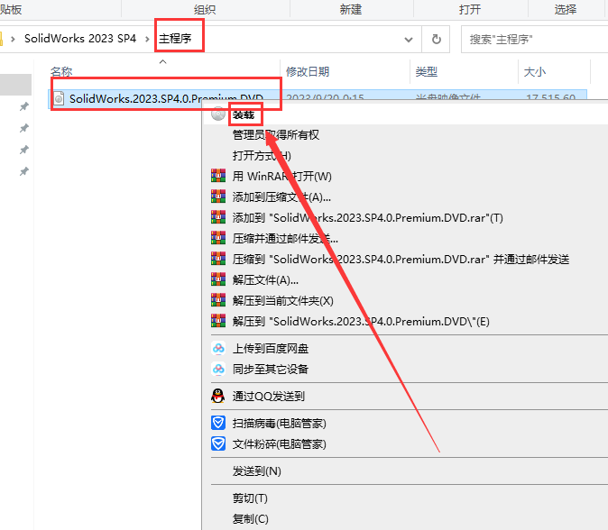
Task: Expand the address bar history dropdown
Action: (x=409, y=40)
